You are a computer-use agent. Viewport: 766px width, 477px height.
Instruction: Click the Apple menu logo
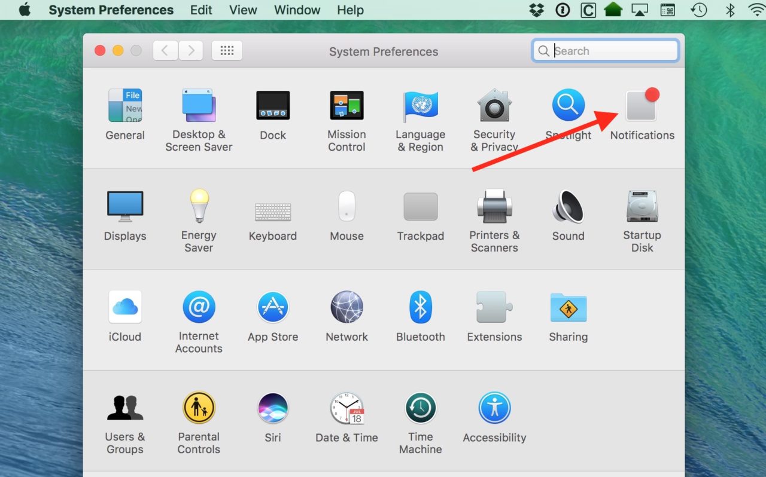click(x=25, y=10)
